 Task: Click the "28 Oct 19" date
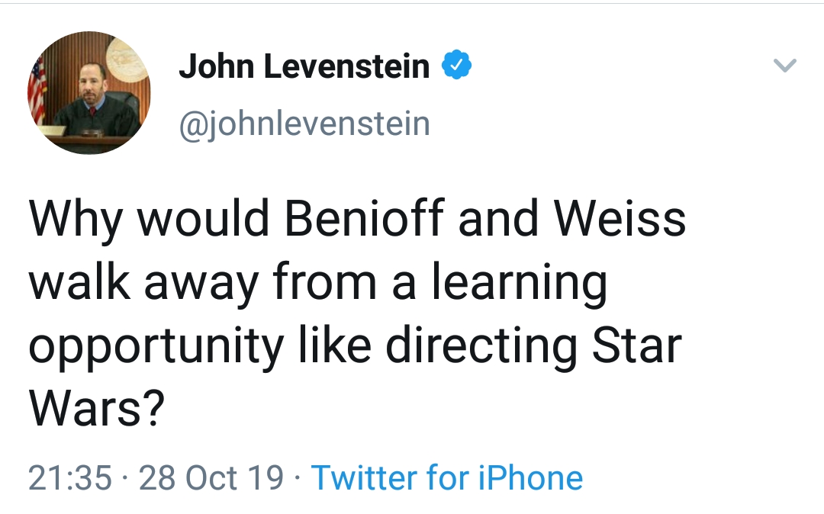pyautogui.click(x=211, y=478)
